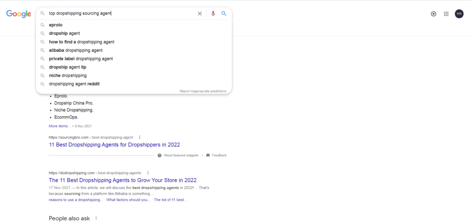Start voice search with the microphone
The height and width of the screenshot is (224, 471).
coord(213,14)
